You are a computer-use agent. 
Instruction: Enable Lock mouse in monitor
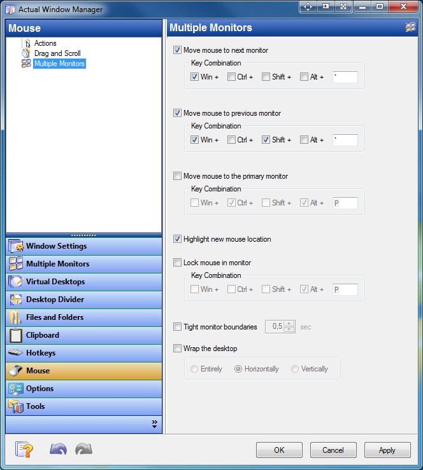click(177, 263)
